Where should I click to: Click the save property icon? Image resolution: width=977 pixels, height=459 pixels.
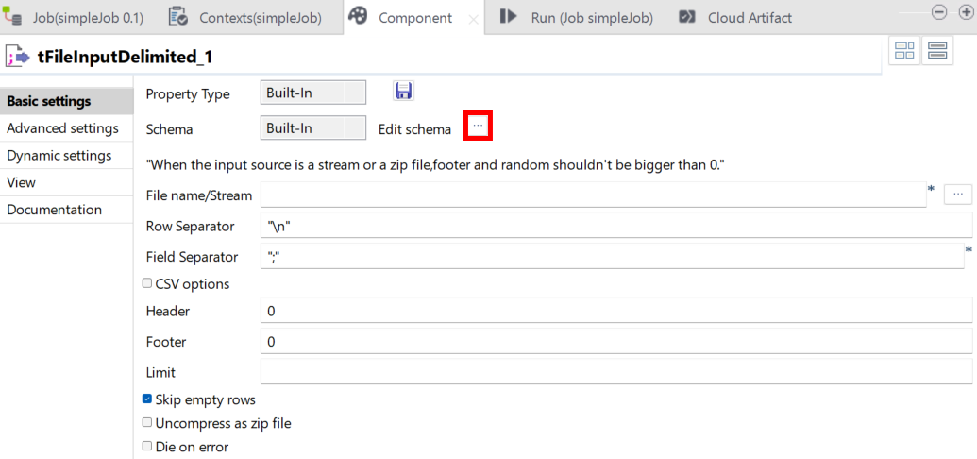click(x=403, y=91)
